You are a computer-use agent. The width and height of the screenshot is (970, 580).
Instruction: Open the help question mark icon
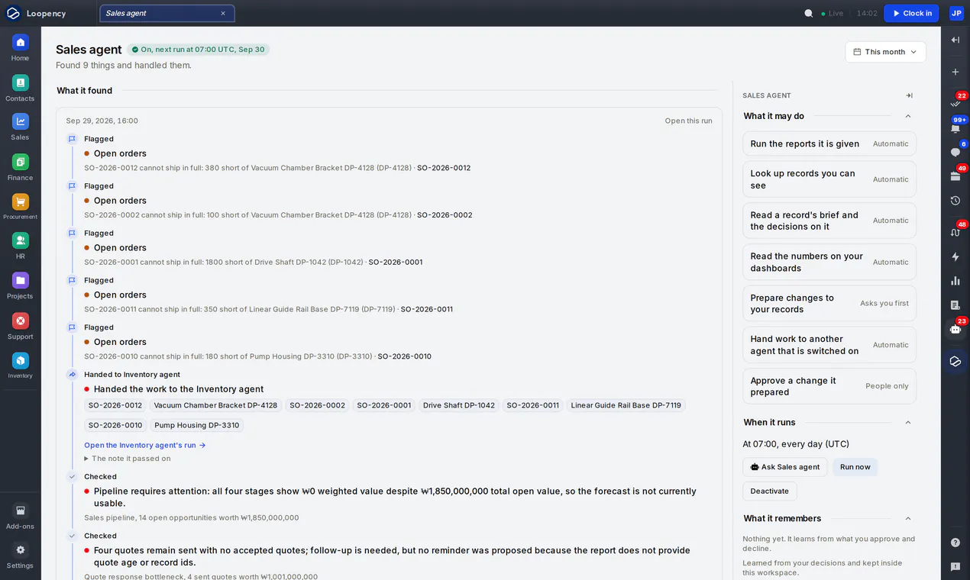[955, 543]
